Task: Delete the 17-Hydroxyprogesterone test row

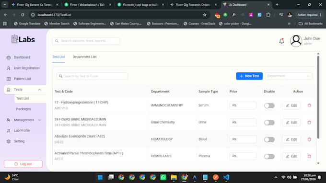Action: tap(309, 105)
